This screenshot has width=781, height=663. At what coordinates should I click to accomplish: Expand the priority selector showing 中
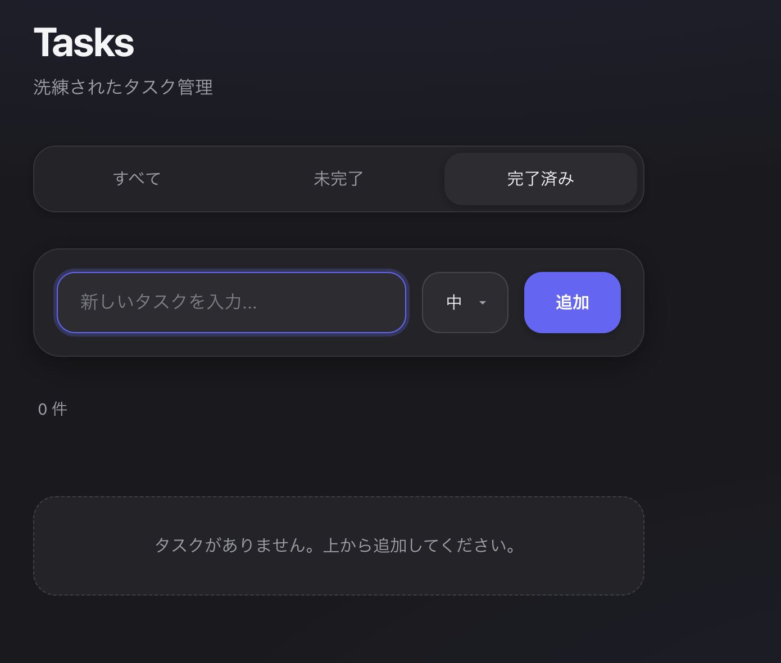tap(465, 302)
